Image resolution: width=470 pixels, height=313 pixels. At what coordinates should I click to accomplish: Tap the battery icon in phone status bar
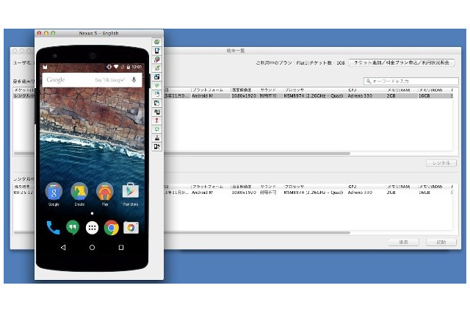[129, 67]
